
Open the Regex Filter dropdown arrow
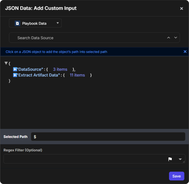180,159
